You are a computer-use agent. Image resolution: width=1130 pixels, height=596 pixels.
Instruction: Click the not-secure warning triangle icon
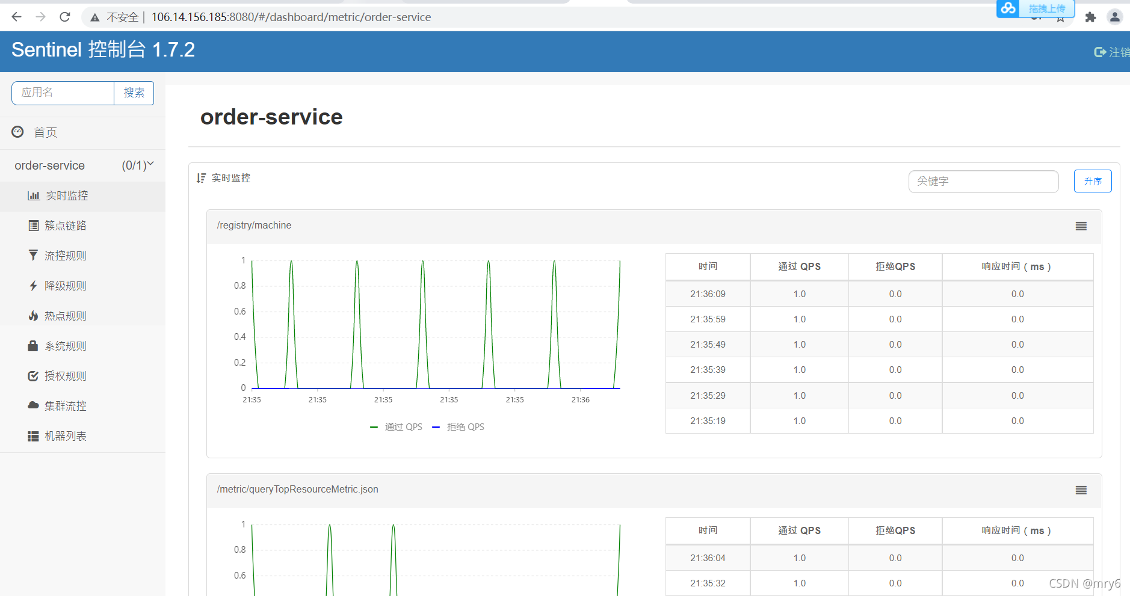(95, 17)
